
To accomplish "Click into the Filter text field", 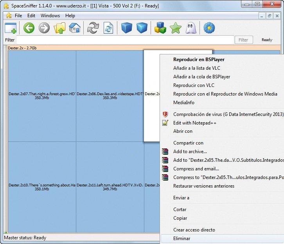I will tap(125, 40).
